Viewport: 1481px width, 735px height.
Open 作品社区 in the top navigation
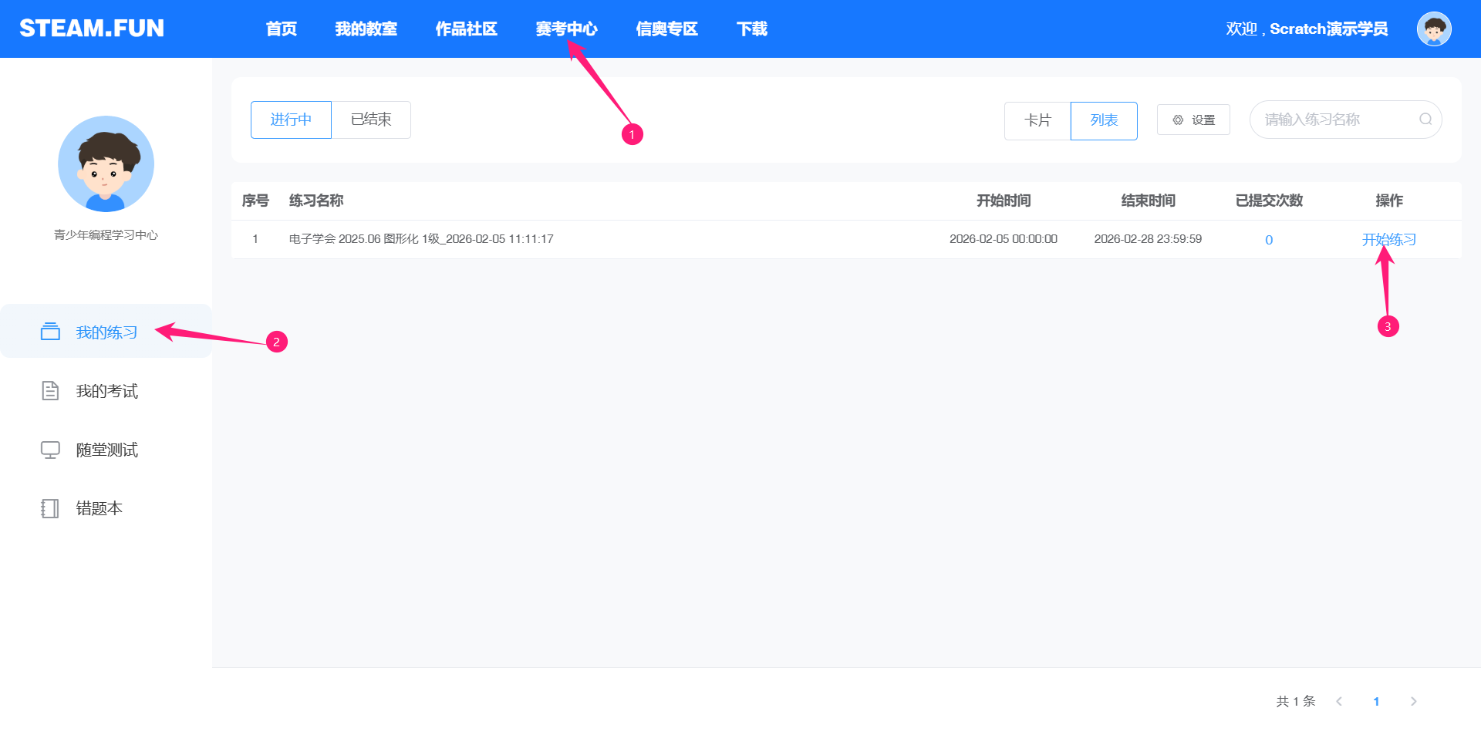(x=467, y=29)
